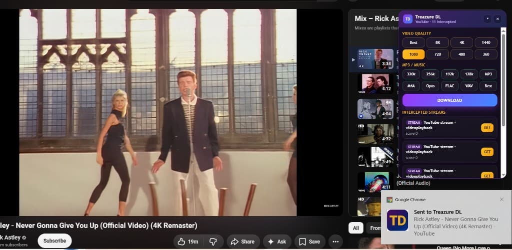Screen dimensions: 512x250
Task: Click the verified badge beside Astley
Action: [x=24, y=238]
